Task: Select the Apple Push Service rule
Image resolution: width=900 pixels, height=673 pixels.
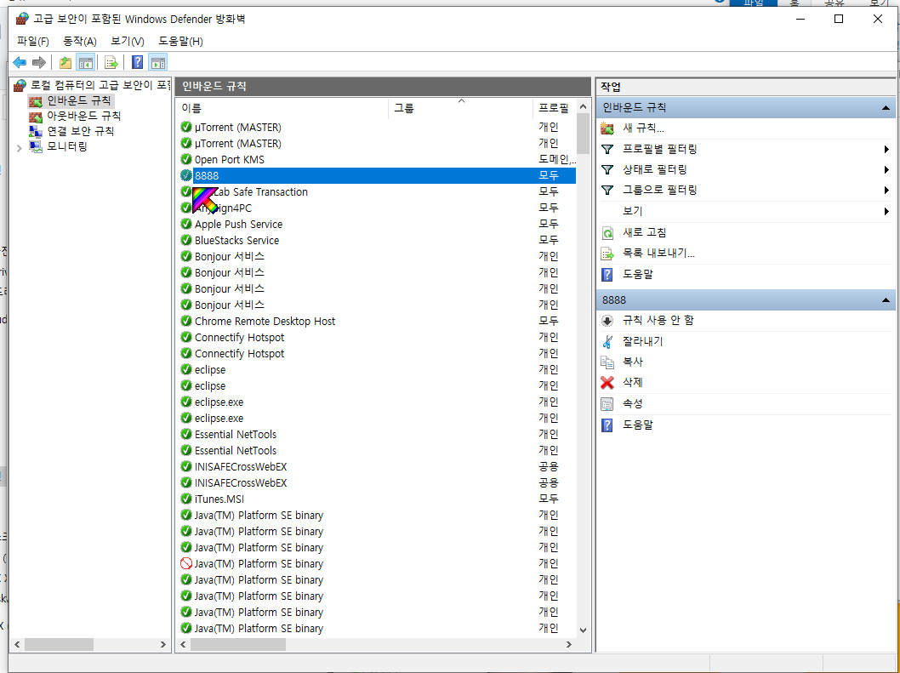Action: [377, 224]
